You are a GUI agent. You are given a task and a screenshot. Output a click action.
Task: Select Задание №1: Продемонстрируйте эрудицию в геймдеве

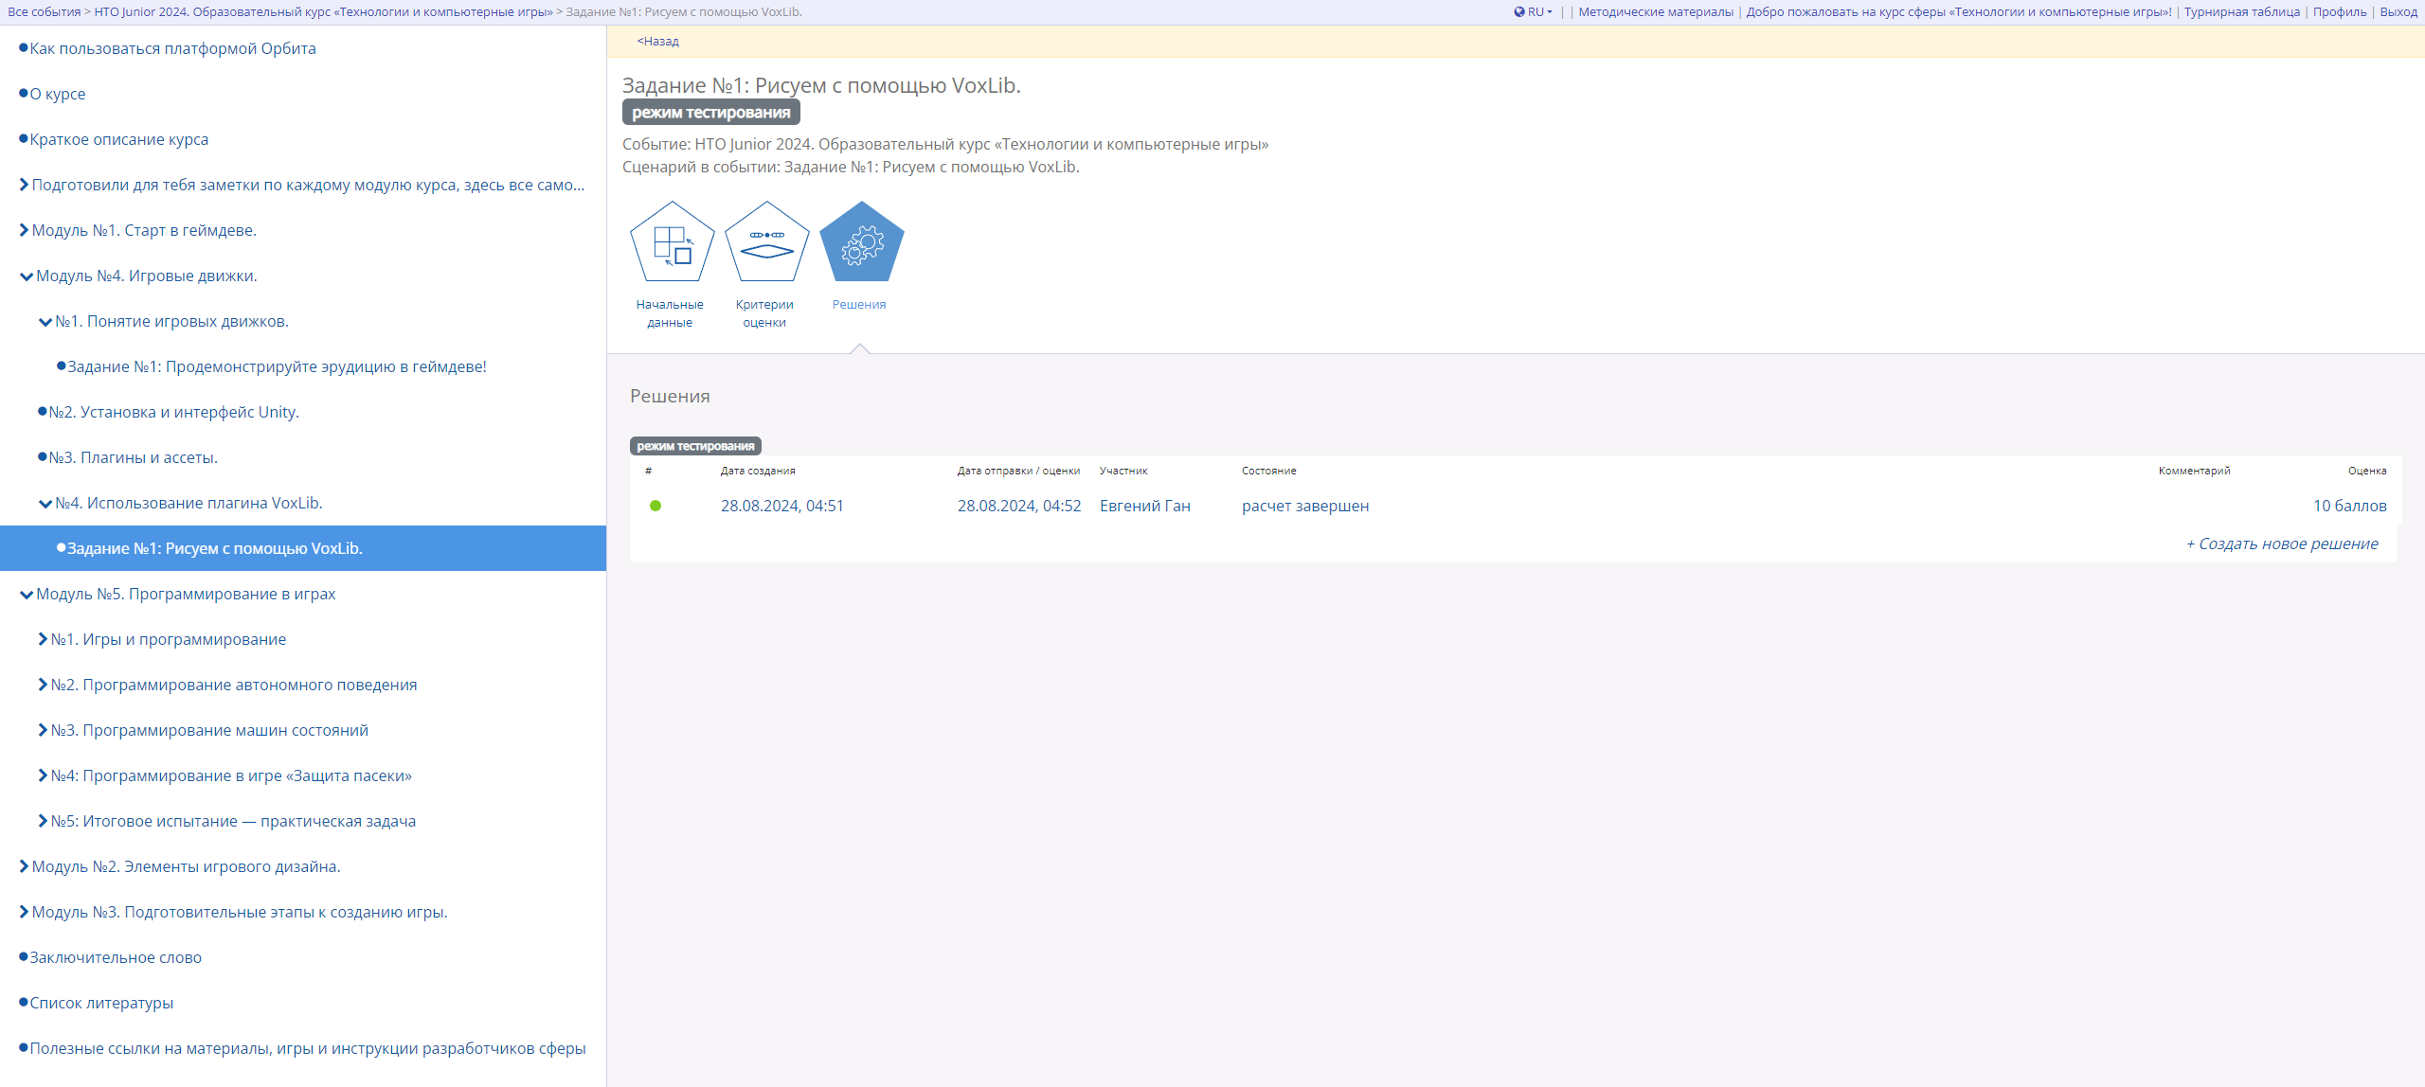(x=277, y=366)
